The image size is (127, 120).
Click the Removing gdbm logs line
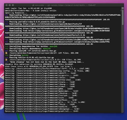pyautogui.click(x=39, y=89)
